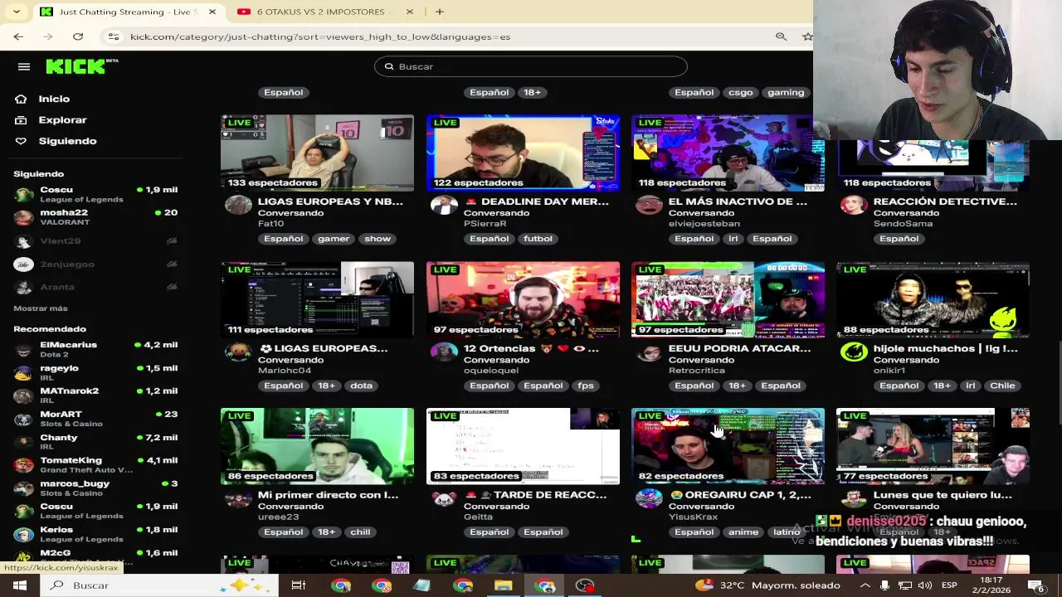The width and height of the screenshot is (1062, 597).
Task: Open DEADLINE DAY MER stream thumbnail
Action: [523, 153]
